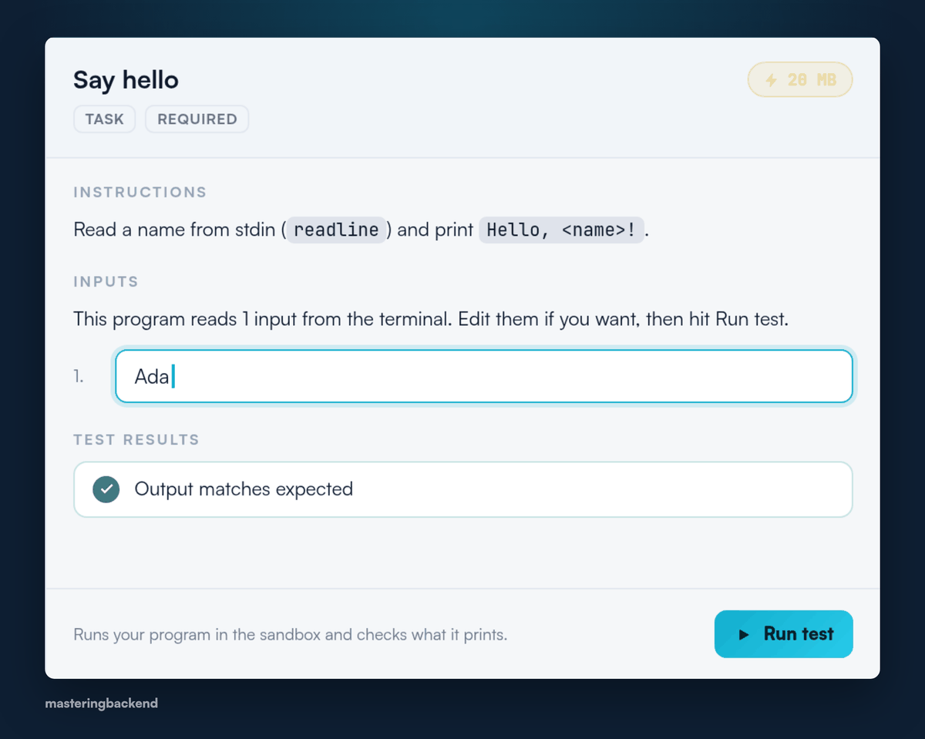
Task: Select the 'Output matches expected' result text
Action: click(244, 489)
